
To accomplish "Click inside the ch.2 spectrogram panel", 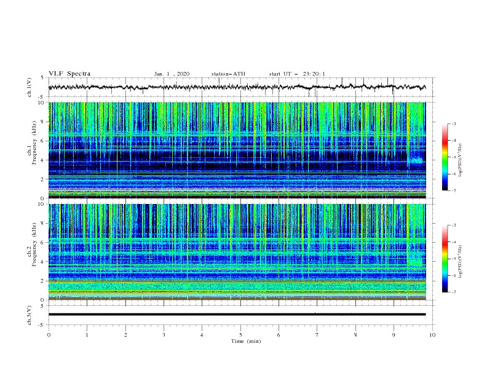I will point(237,252).
